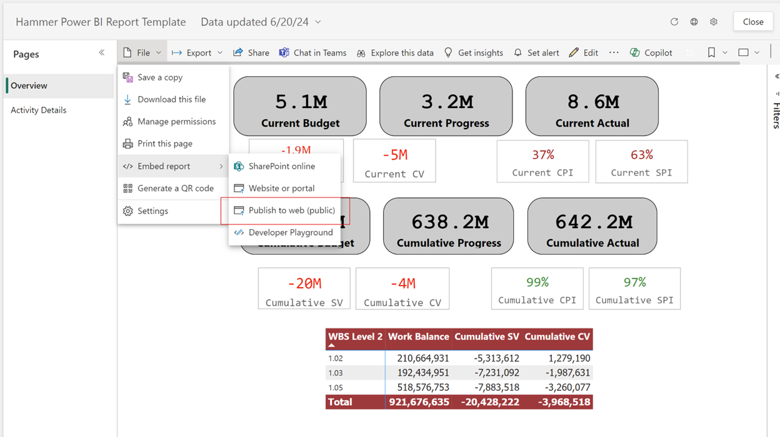The width and height of the screenshot is (780, 437).
Task: Click the bookmark icon
Action: (711, 52)
